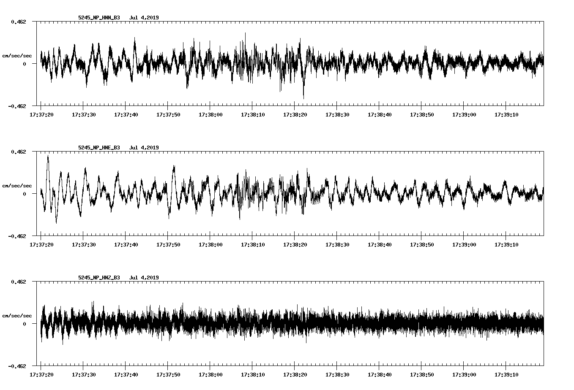Click the 17:38:10 time label on HNN plot
This screenshot has width=574, height=390.
(x=253, y=115)
